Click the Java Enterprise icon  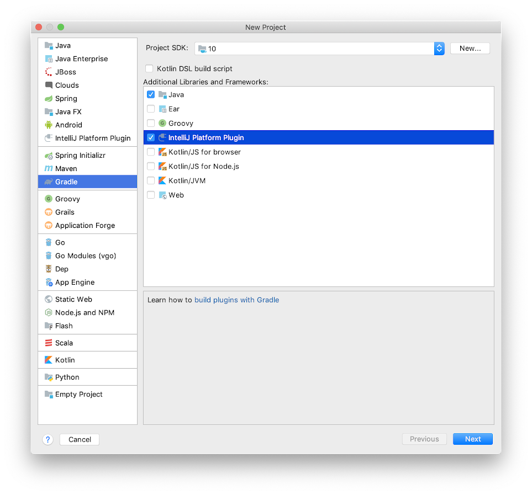[x=49, y=58]
